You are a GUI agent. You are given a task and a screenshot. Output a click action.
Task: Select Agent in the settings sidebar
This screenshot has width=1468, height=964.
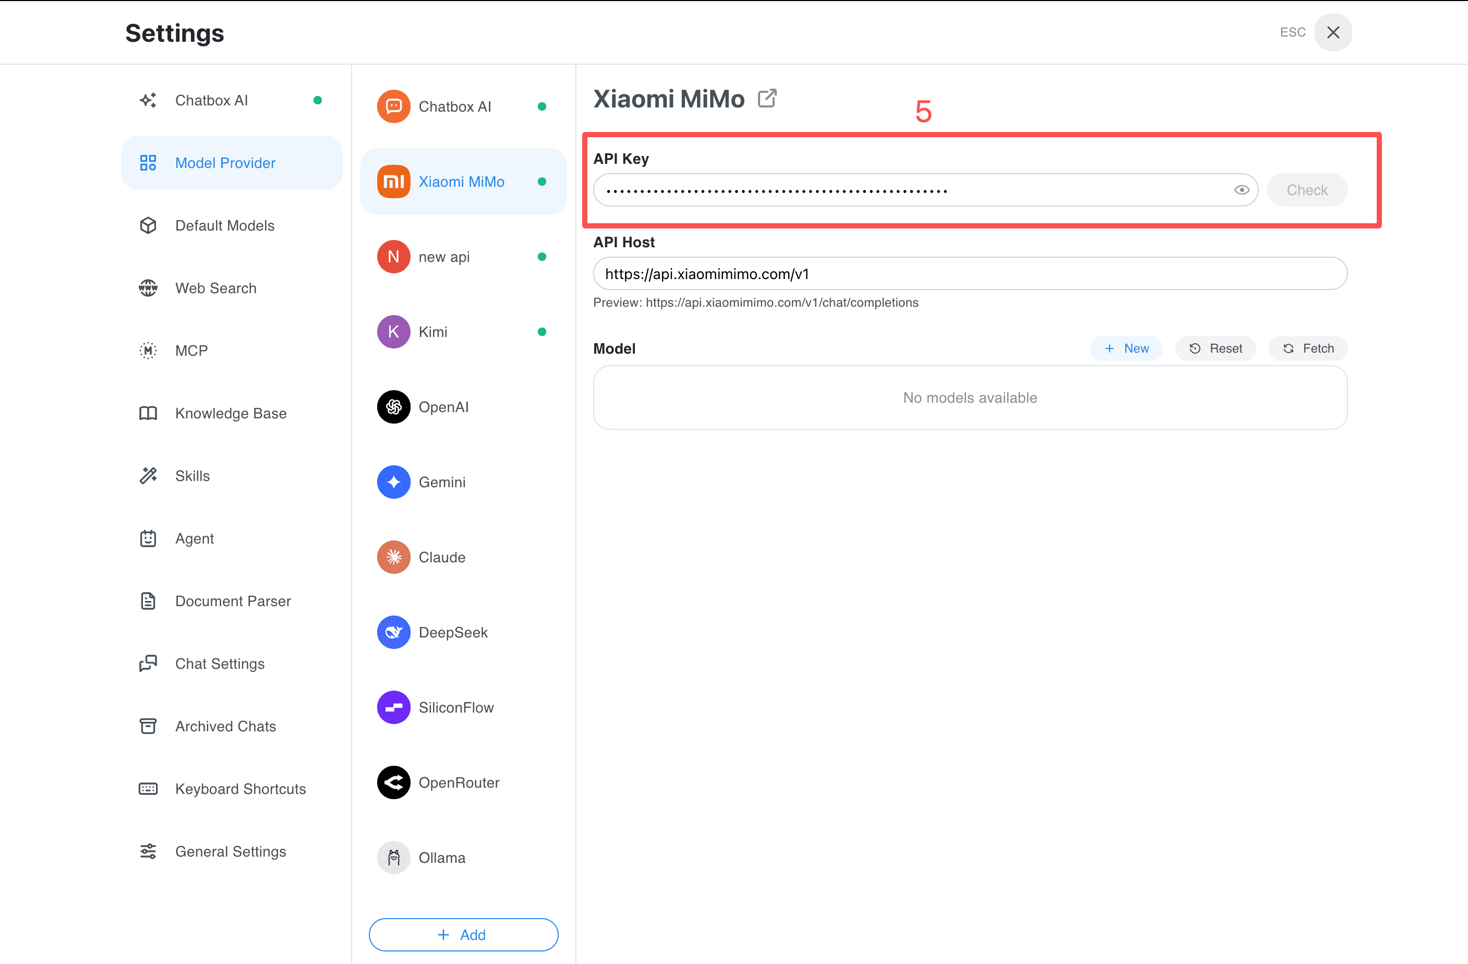click(194, 538)
